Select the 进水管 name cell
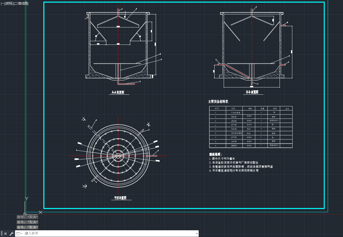The height and width of the screenshot is (237, 343). pos(234,121)
